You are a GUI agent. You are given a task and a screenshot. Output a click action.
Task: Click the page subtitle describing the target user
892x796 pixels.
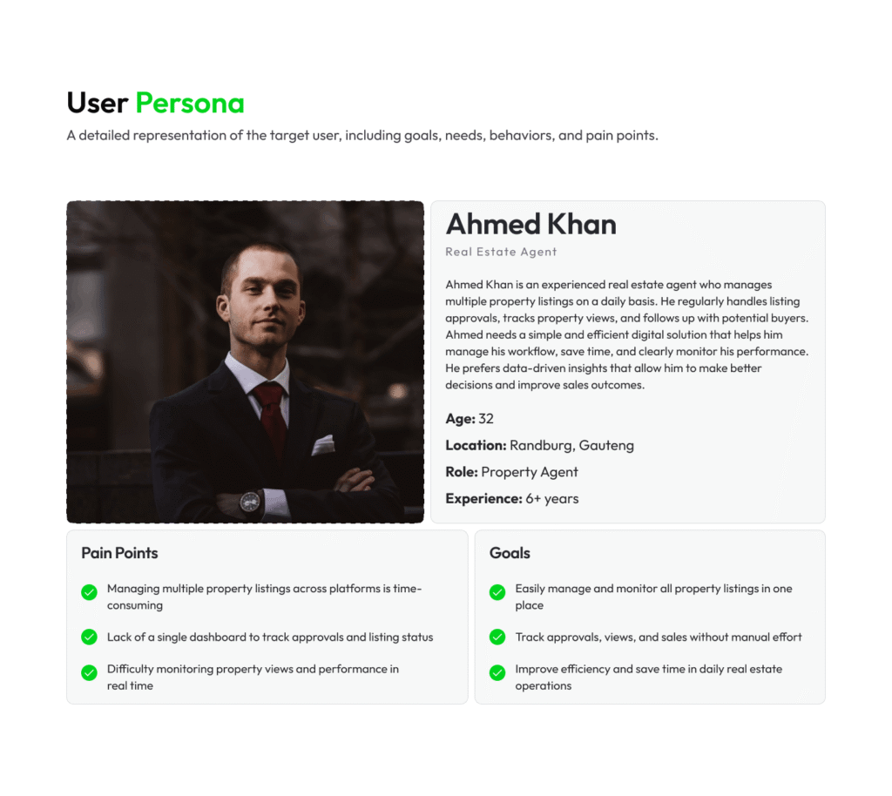tap(362, 136)
